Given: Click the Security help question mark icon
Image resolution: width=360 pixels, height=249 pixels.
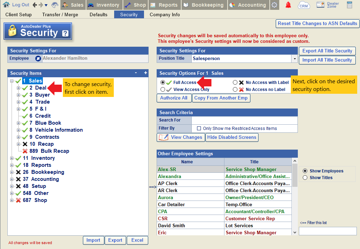Looking at the screenshot, I should click(x=65, y=33).
